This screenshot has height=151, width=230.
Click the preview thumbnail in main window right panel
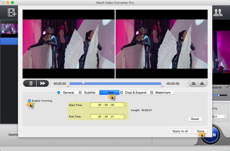point(221,52)
